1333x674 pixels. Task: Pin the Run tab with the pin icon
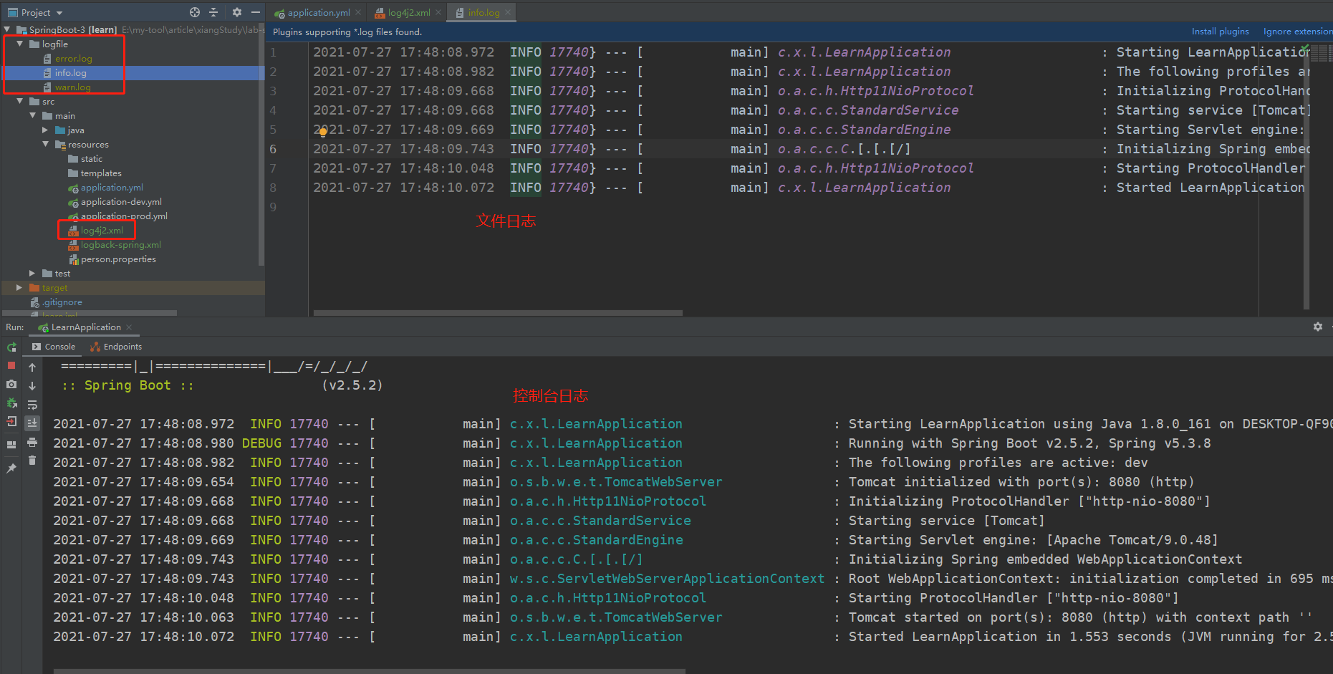[x=11, y=468]
